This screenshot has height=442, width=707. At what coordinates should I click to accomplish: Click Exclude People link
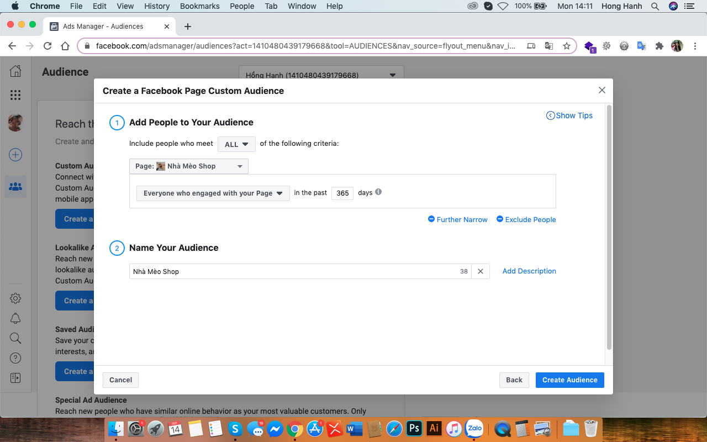(526, 219)
